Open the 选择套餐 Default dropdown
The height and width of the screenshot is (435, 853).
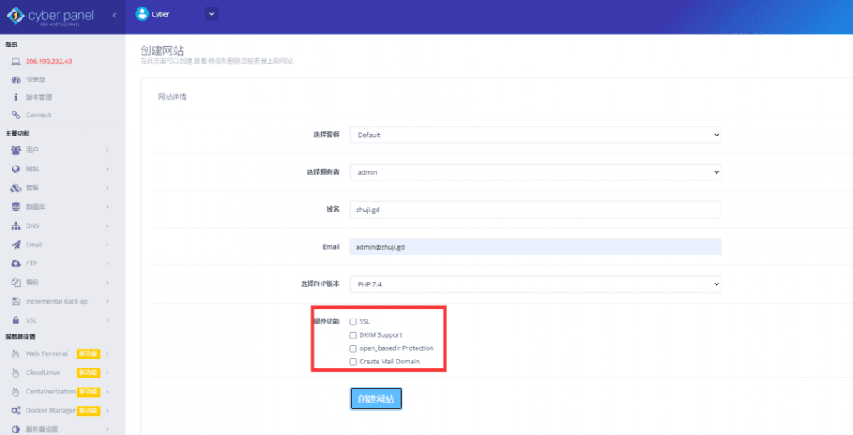(535, 135)
